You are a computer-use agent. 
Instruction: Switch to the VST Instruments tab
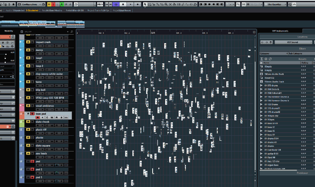pos(281,31)
